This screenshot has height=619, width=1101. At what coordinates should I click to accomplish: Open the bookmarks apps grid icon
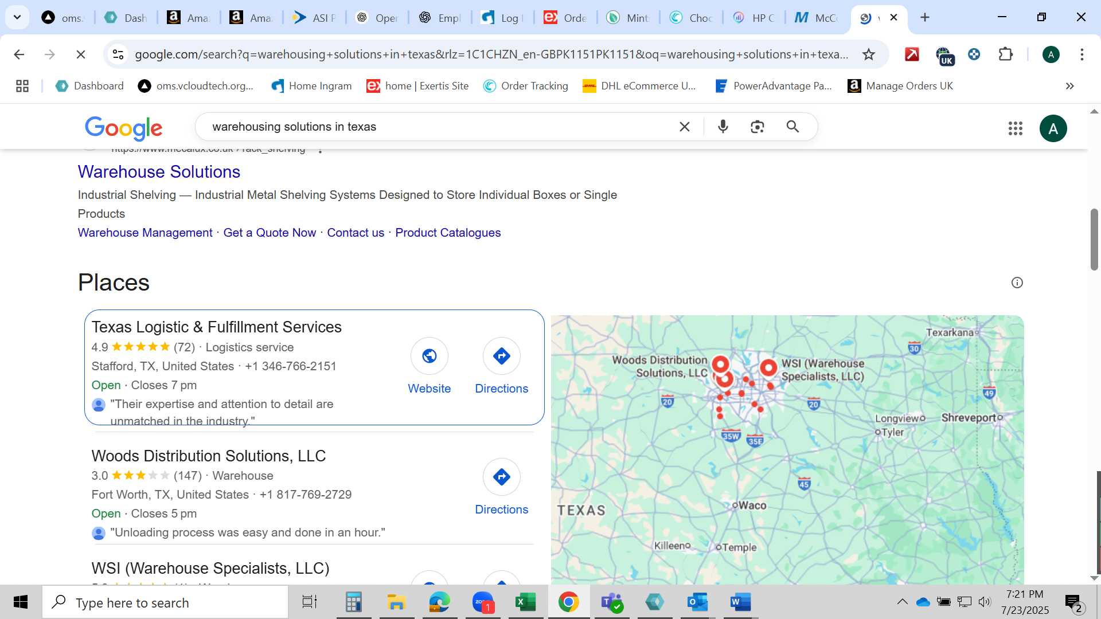[22, 86]
